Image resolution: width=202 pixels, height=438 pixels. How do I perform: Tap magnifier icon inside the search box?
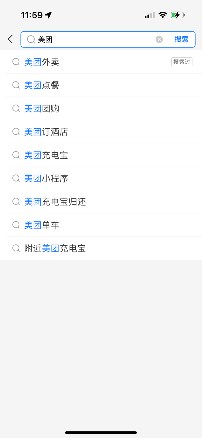pyautogui.click(x=31, y=39)
